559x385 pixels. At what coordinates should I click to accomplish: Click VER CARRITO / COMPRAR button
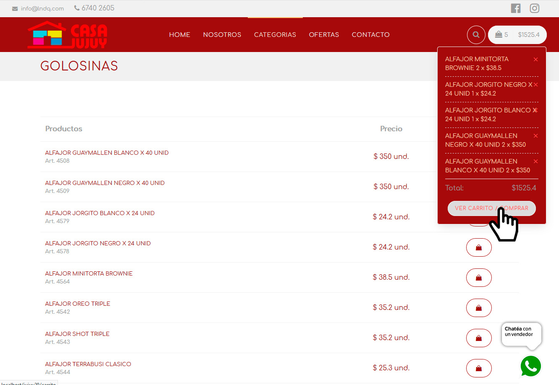point(492,208)
